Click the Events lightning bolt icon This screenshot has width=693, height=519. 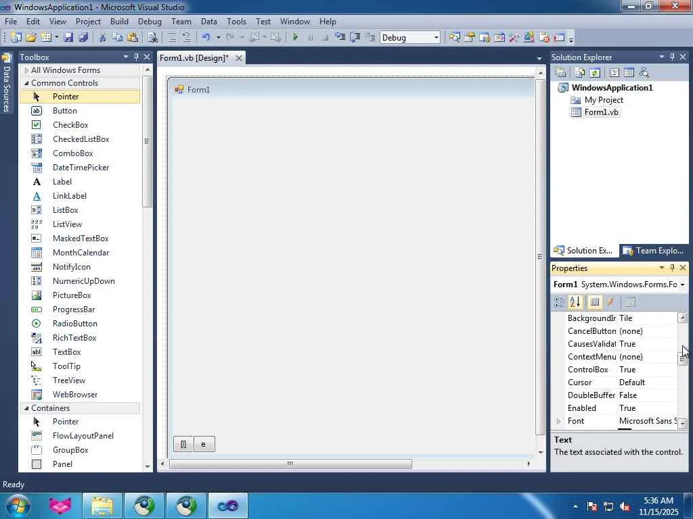point(610,302)
